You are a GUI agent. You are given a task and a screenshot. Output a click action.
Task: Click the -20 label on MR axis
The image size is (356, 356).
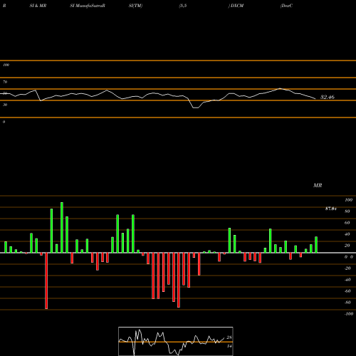coord(347,268)
